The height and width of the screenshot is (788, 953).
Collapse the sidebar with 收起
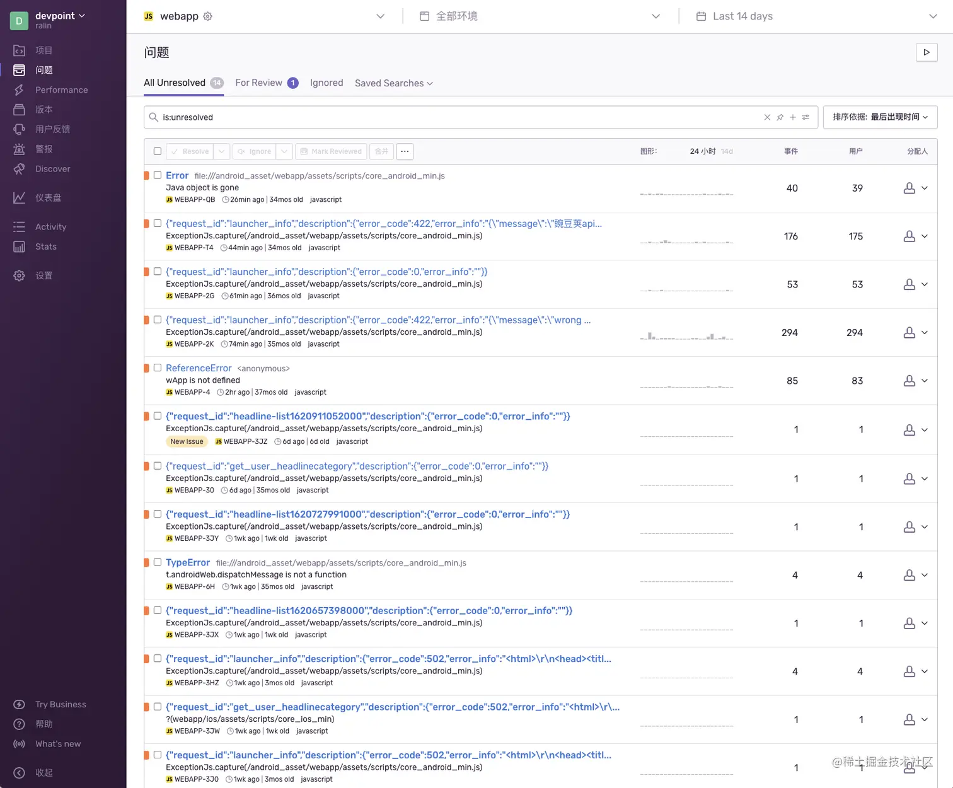[20, 773]
